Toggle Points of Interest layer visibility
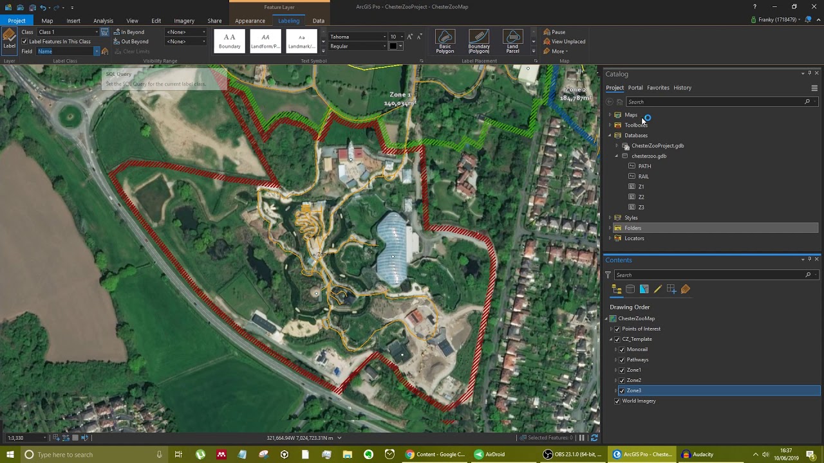824x463 pixels. click(x=617, y=329)
